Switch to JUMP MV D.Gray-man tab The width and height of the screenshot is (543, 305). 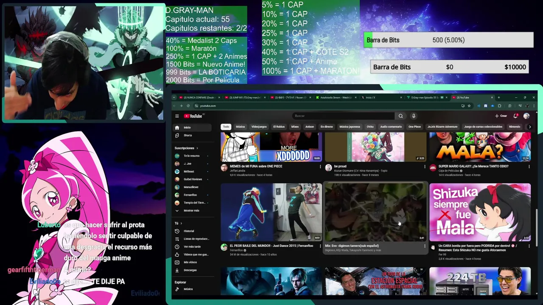pos(245,97)
